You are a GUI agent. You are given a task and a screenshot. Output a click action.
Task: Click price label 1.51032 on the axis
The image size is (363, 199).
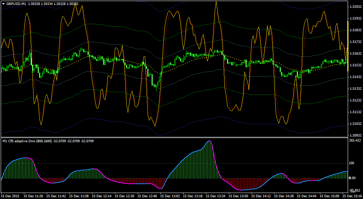tap(356, 123)
